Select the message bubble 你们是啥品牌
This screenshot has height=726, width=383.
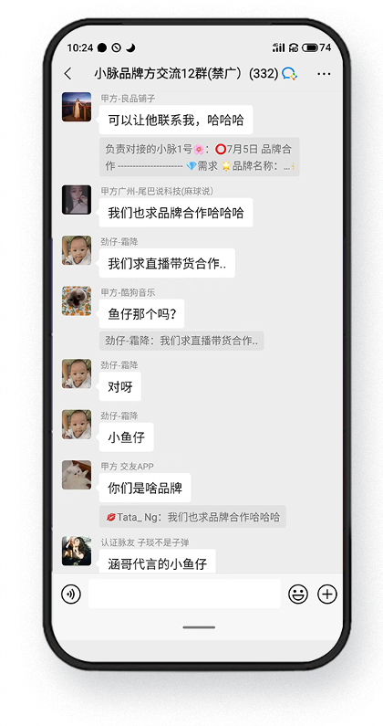(x=145, y=488)
